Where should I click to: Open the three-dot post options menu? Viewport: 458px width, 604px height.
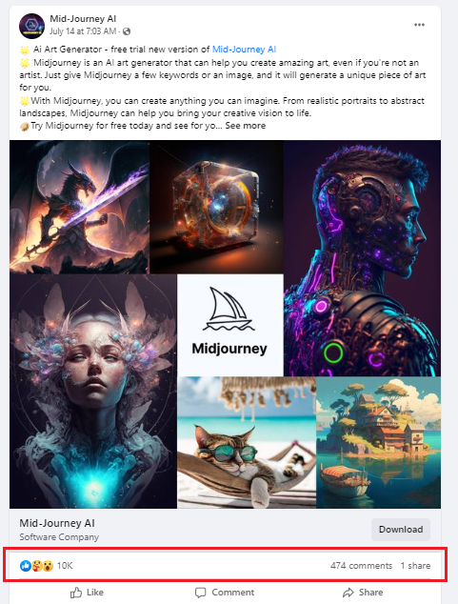click(419, 25)
